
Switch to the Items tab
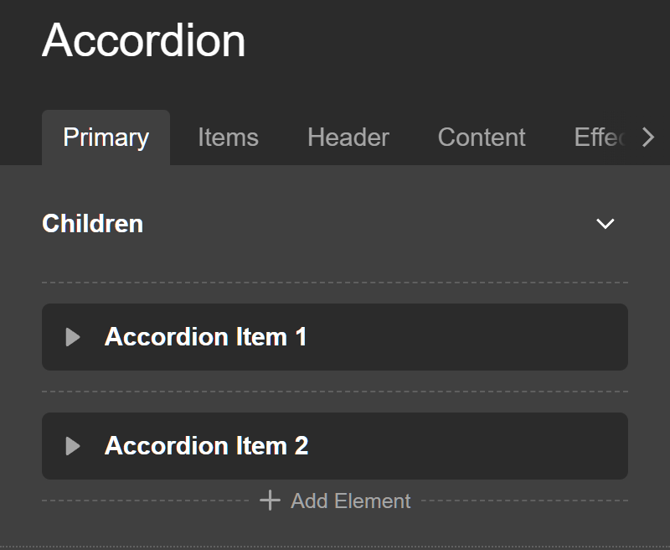pyautogui.click(x=228, y=137)
